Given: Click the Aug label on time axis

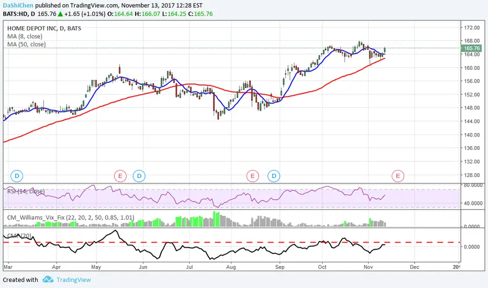Looking at the screenshot, I should (231, 267).
